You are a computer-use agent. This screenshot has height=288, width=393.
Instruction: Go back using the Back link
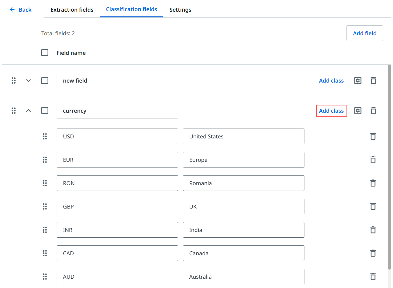point(21,10)
